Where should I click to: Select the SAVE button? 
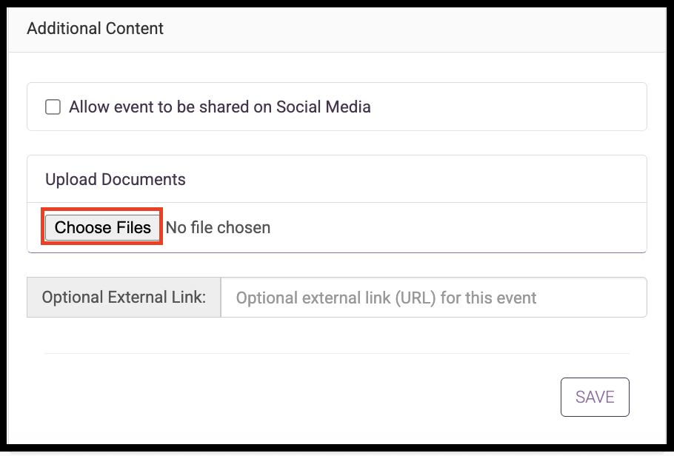[x=595, y=397]
